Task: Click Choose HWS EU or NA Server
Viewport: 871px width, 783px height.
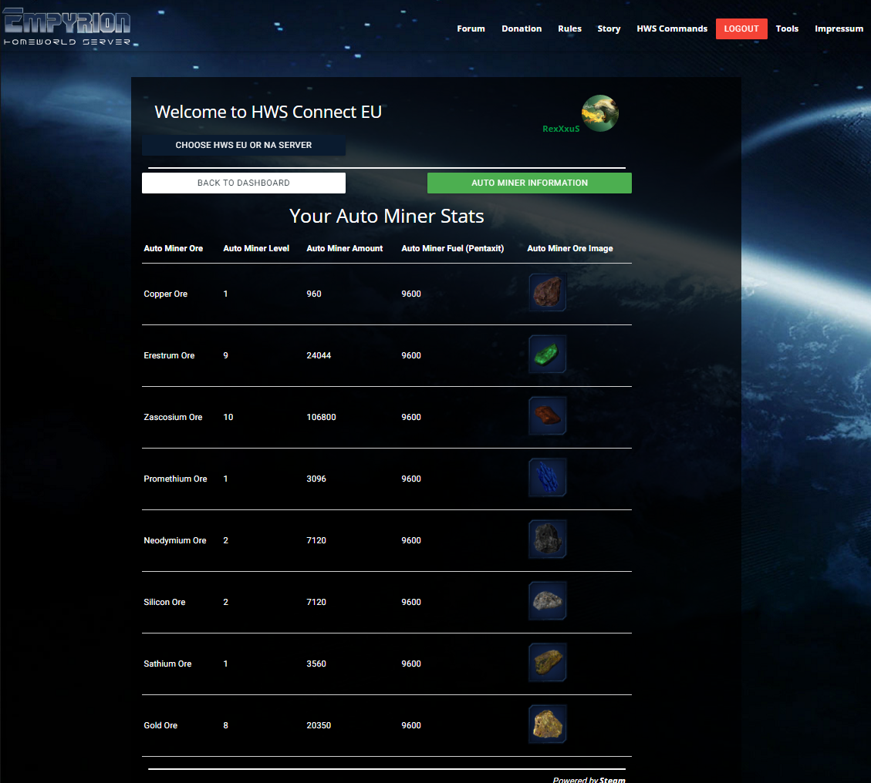Action: pos(243,145)
